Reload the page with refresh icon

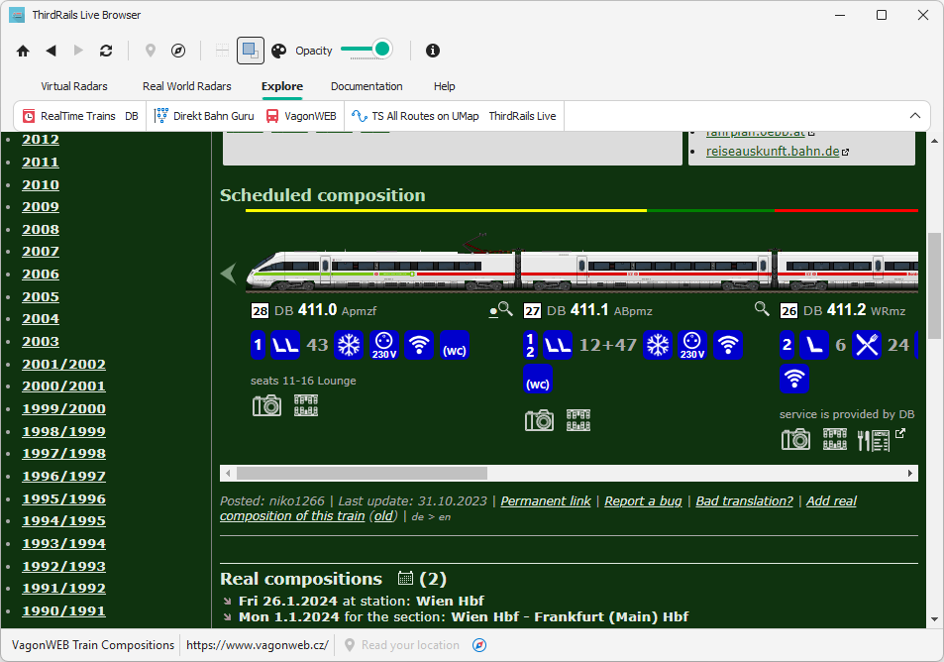point(106,51)
